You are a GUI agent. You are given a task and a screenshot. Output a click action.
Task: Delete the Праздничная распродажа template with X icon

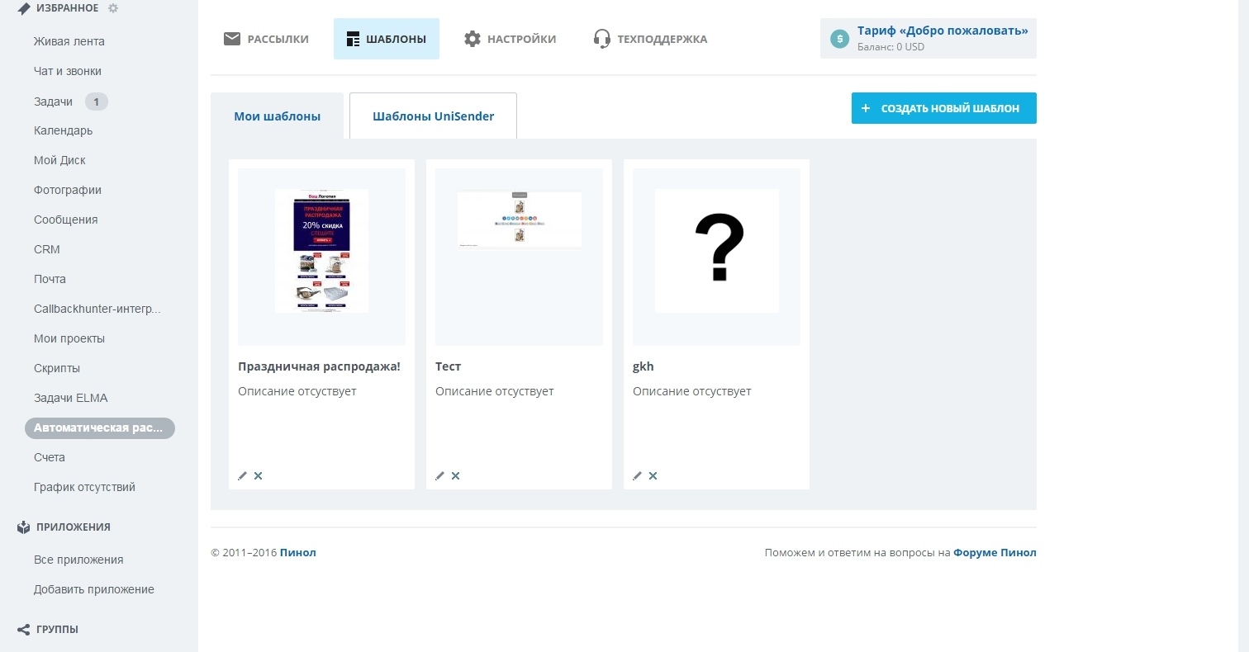(258, 475)
